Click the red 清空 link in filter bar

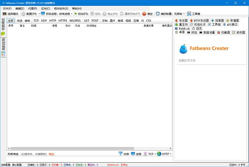point(51,154)
